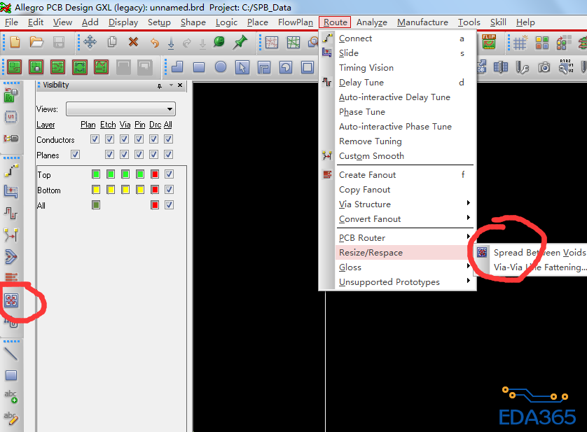Click the Slide sidebar icon
The image size is (587, 432).
pos(11,192)
